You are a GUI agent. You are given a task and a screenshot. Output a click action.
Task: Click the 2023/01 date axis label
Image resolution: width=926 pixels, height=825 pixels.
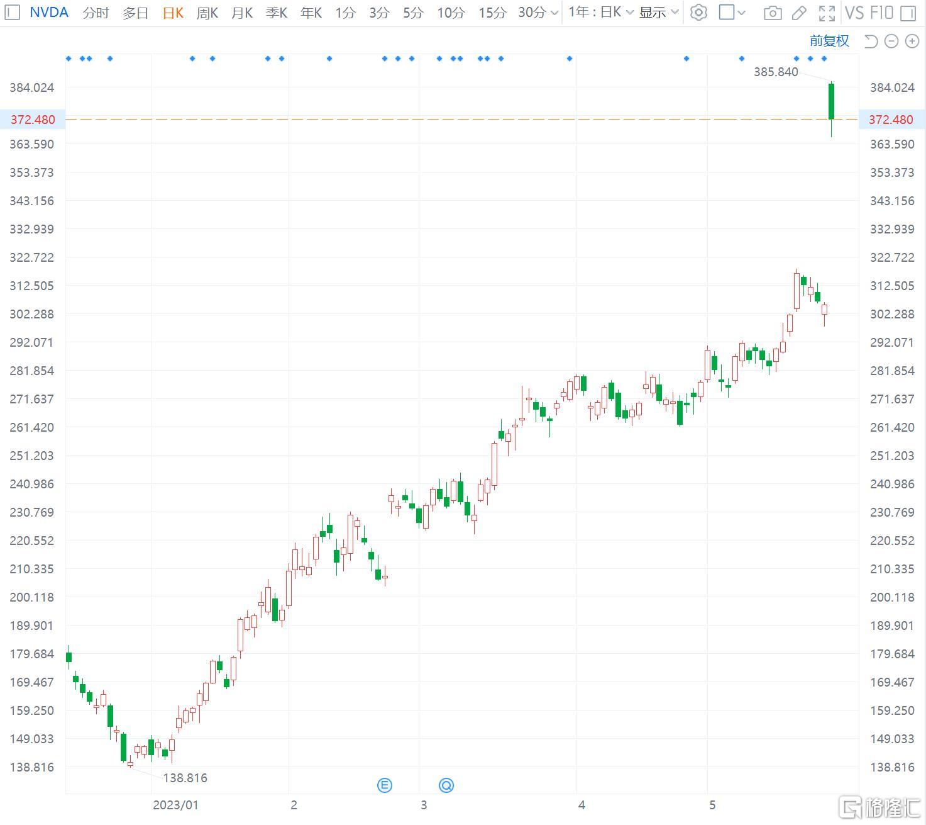pos(175,805)
